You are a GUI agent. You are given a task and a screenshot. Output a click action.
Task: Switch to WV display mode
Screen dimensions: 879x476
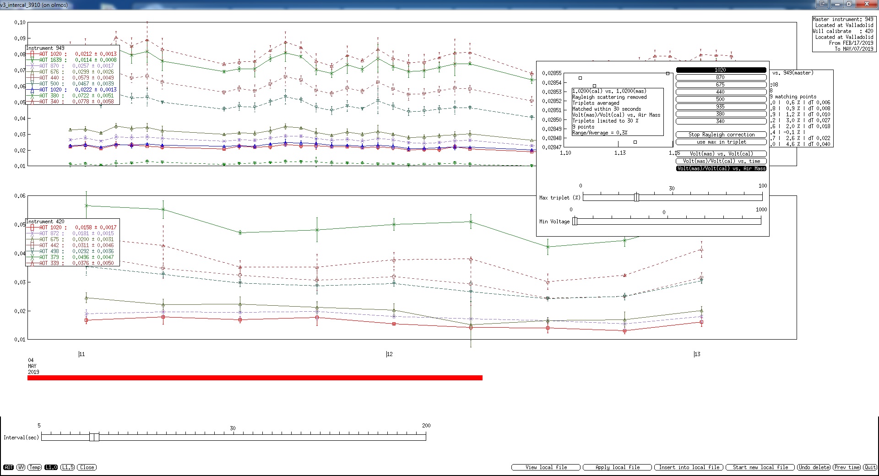point(21,467)
